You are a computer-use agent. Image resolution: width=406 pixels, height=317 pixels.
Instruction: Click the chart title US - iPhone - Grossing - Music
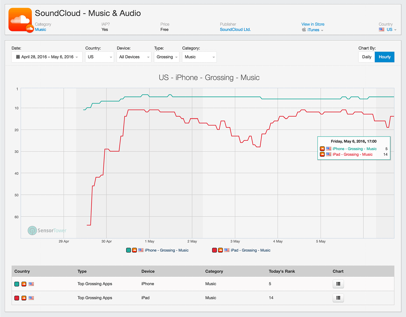pos(209,78)
